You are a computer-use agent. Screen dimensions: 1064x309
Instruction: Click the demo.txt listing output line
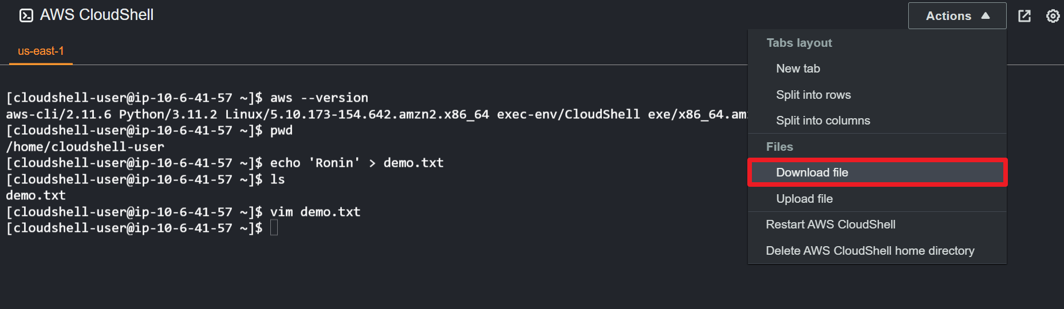(36, 195)
